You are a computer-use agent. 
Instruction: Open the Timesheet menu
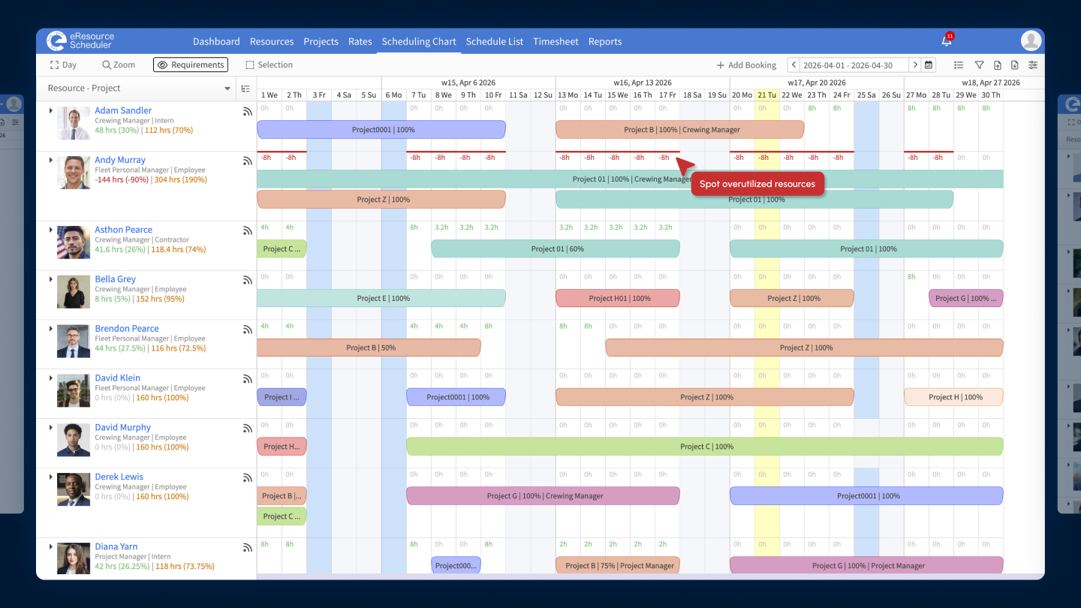pyautogui.click(x=556, y=41)
